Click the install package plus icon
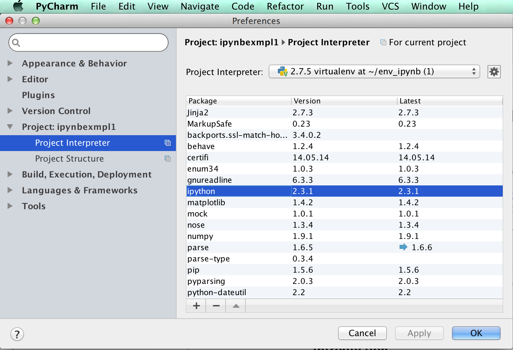The width and height of the screenshot is (513, 350). 196,306
